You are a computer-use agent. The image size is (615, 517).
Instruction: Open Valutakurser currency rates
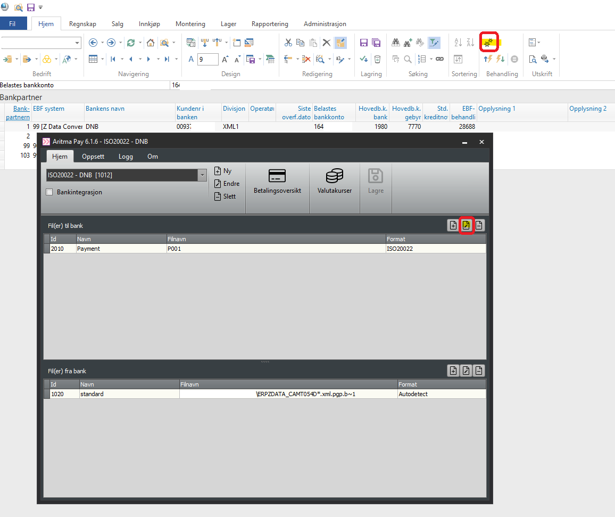pos(334,182)
